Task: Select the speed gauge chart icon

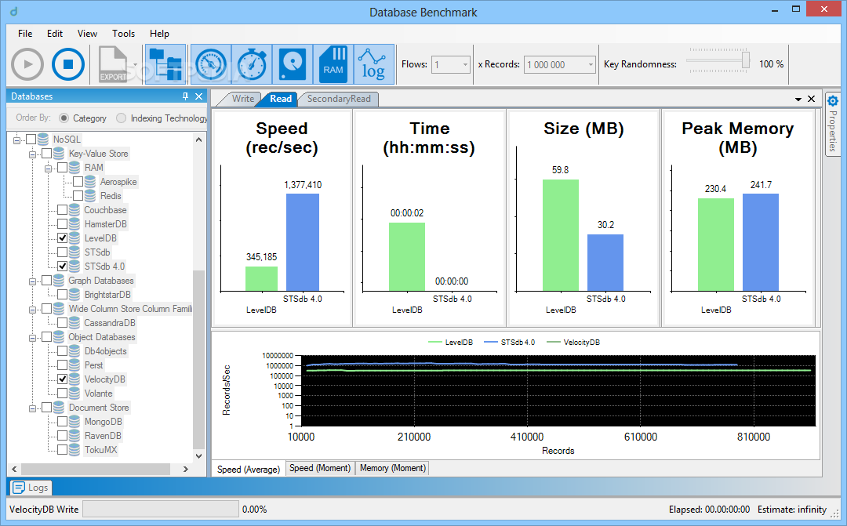Action: click(x=211, y=64)
